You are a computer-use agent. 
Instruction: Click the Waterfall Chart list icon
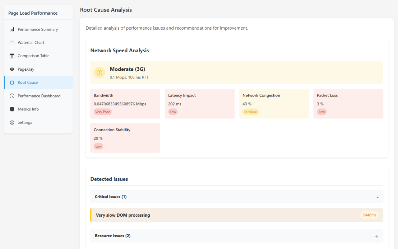coord(12,43)
